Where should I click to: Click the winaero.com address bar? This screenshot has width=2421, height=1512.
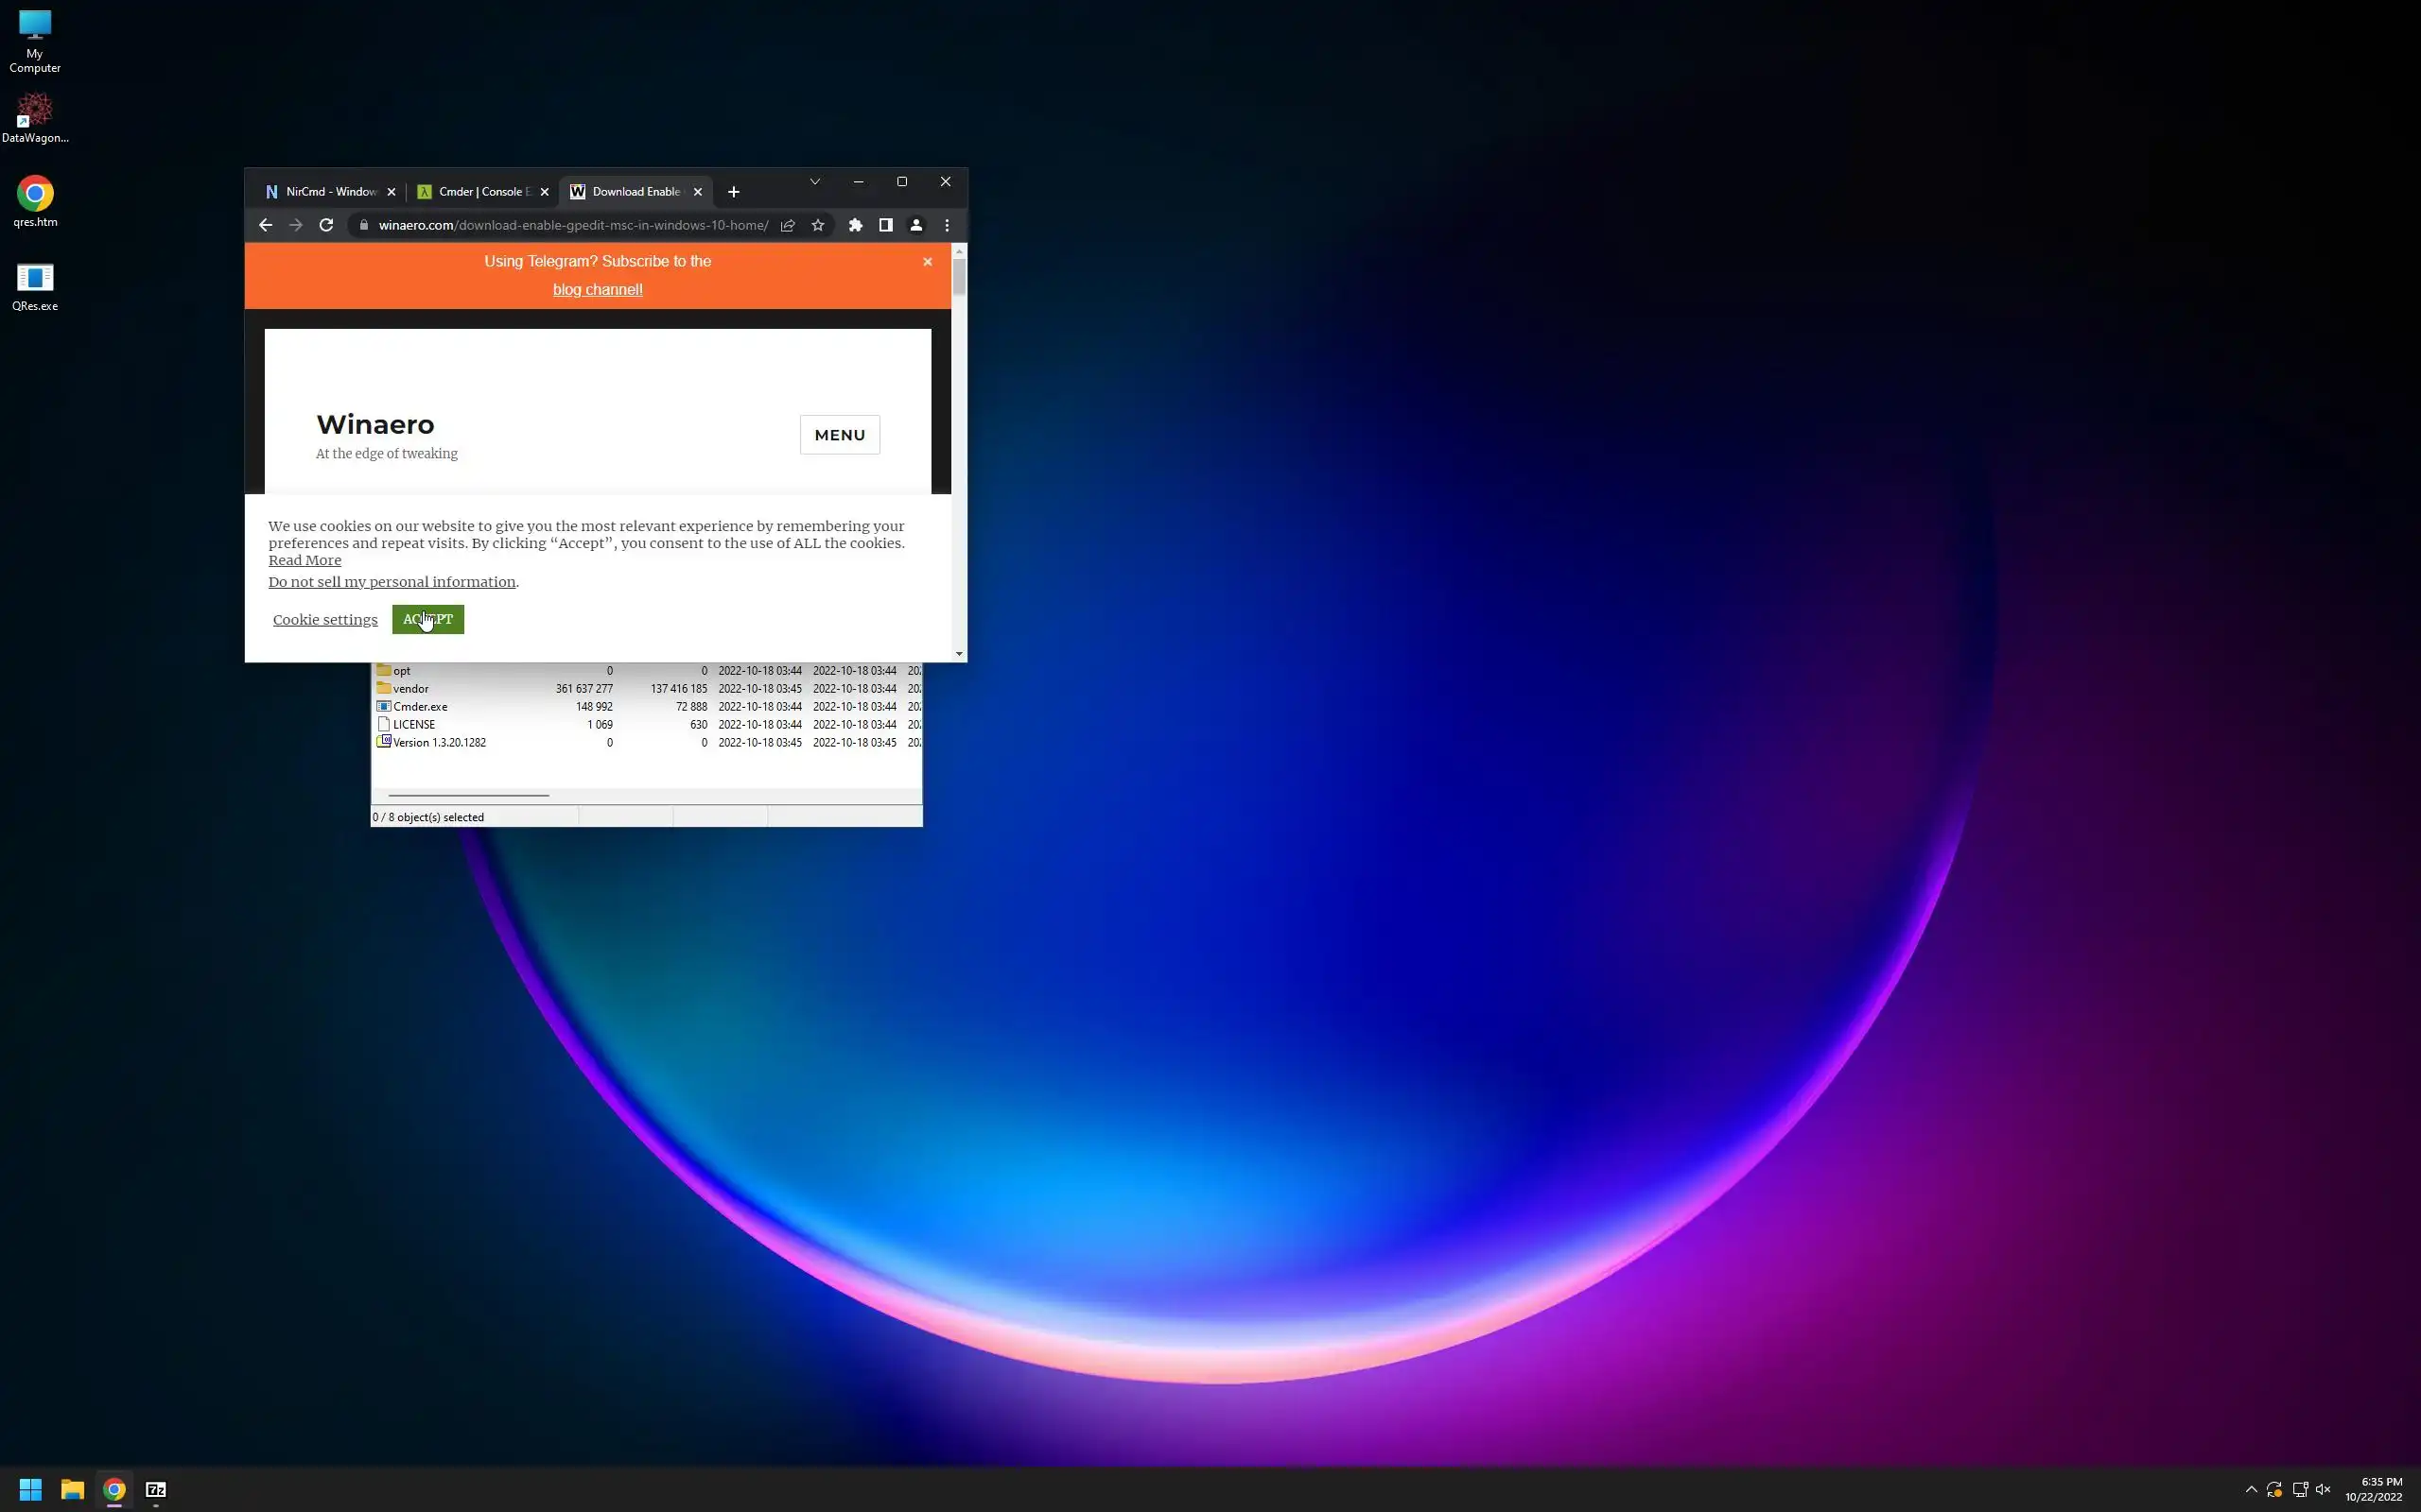[x=572, y=225]
